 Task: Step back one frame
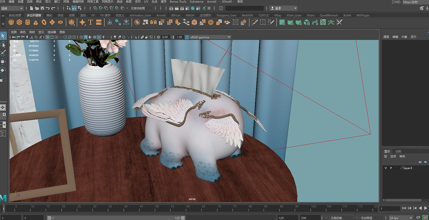[x=410, y=208]
